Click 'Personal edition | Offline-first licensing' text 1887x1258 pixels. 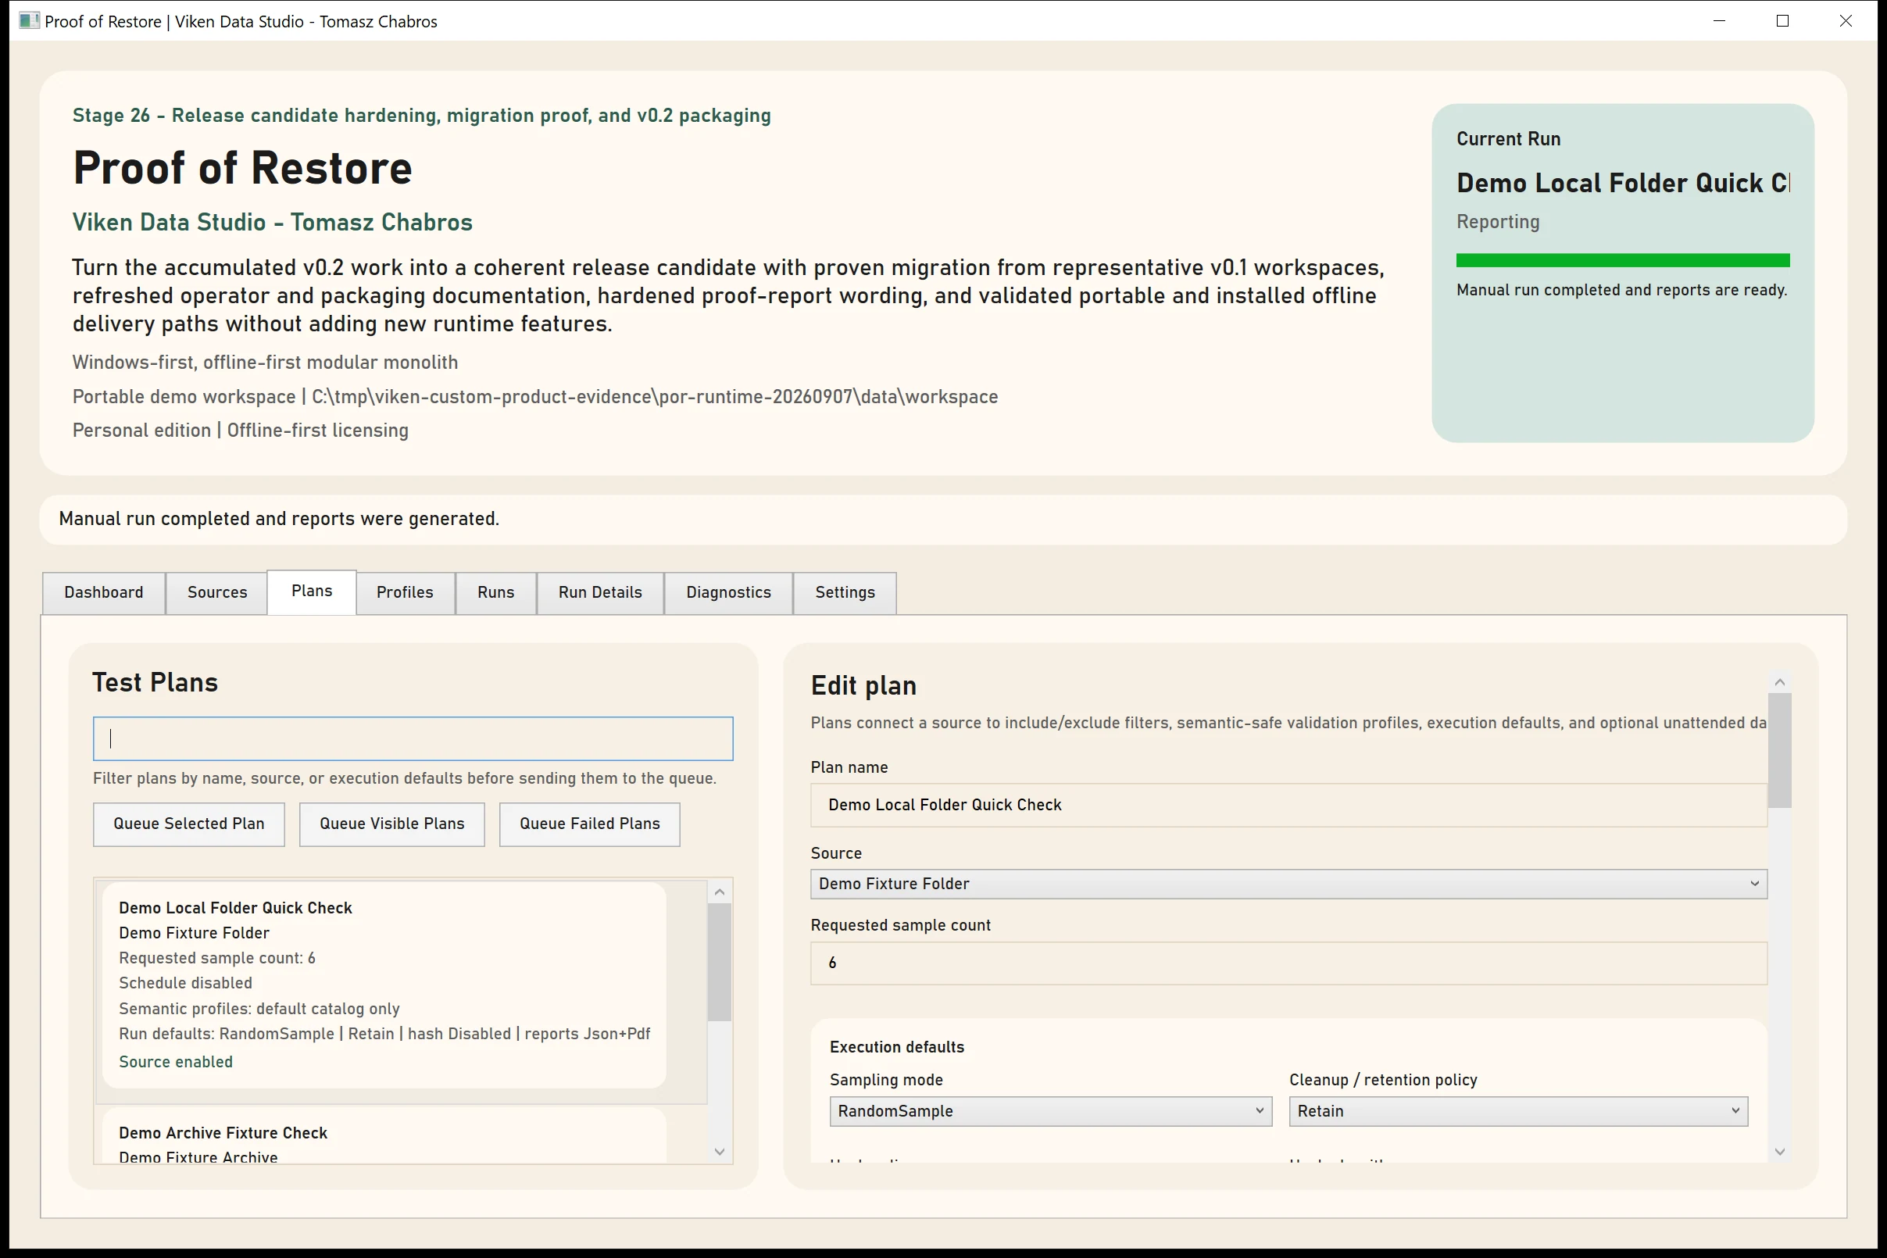click(241, 431)
